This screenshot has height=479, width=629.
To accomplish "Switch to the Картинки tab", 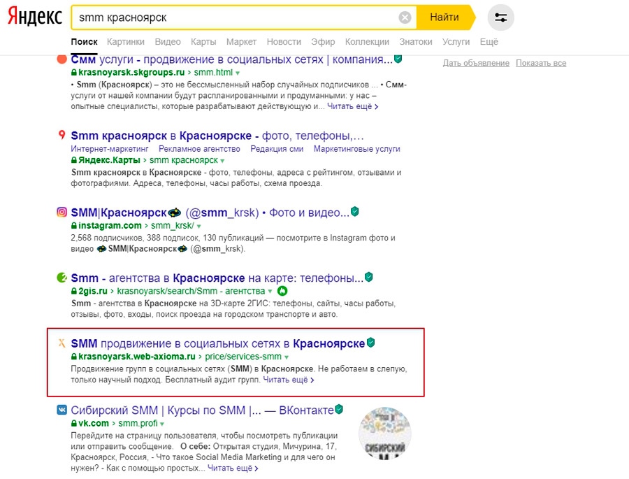I will (x=126, y=42).
